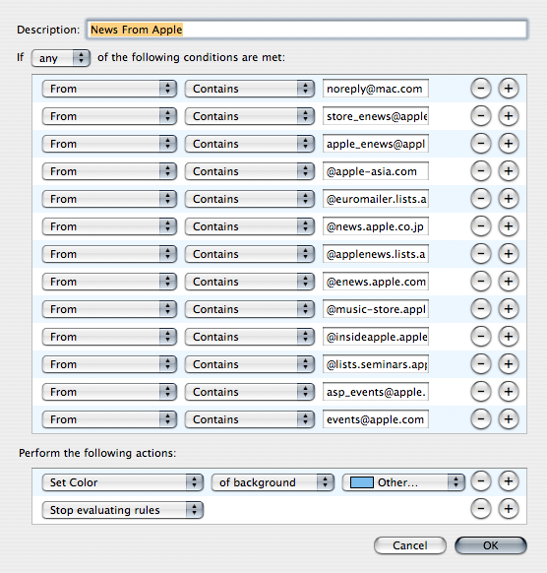This screenshot has width=547, height=573.
Task: Click the @music-store.appl text field
Action: (376, 309)
